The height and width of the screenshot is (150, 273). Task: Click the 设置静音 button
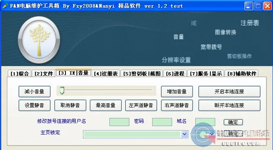click(35, 105)
